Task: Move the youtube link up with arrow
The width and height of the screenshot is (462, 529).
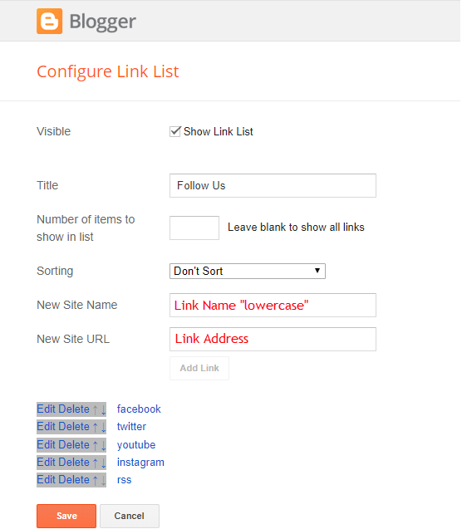Action: 96,445
